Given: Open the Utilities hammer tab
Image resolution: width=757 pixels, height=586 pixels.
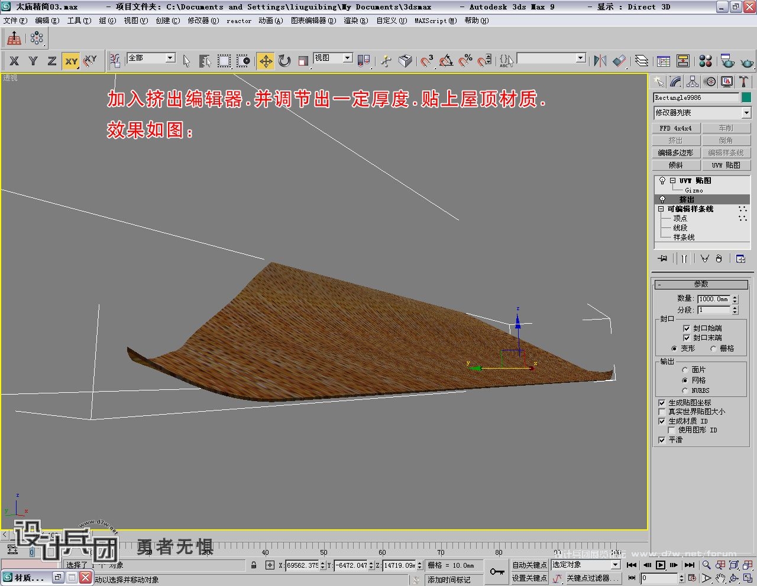Looking at the screenshot, I should tap(744, 82).
